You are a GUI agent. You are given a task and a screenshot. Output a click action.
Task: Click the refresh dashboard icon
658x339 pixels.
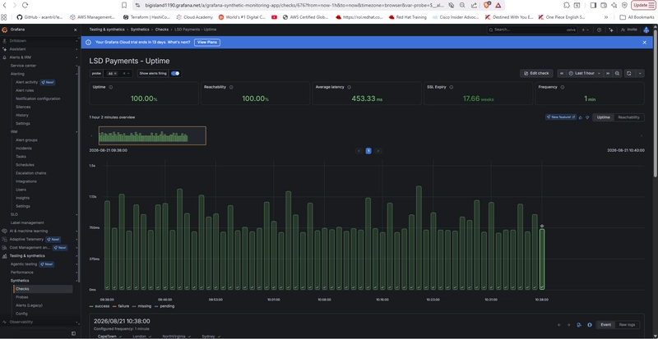tap(628, 73)
